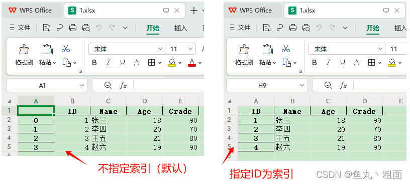This screenshot has width=410, height=184.
Task: Toggle Underline in left window
Action: coord(123,63)
